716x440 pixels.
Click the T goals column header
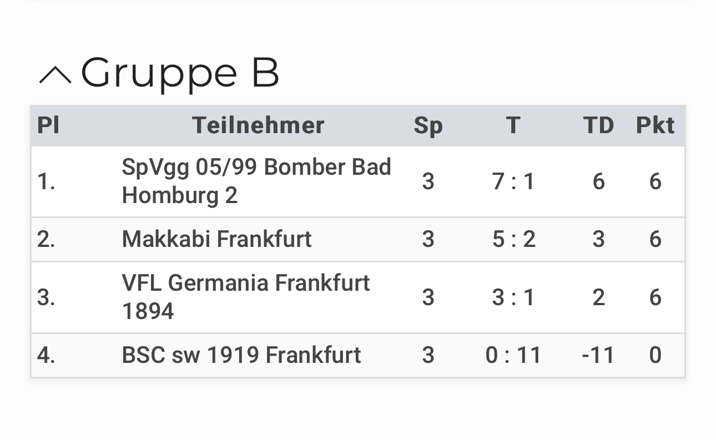pos(513,125)
